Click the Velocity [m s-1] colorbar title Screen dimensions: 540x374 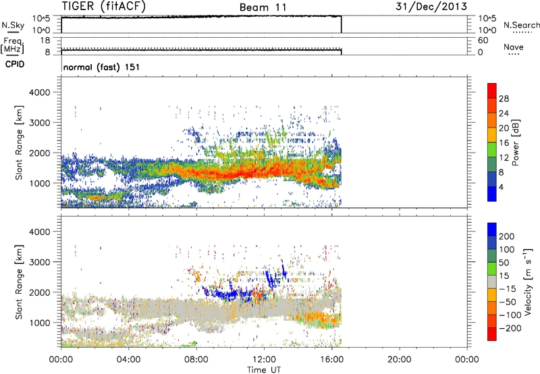[528, 282]
